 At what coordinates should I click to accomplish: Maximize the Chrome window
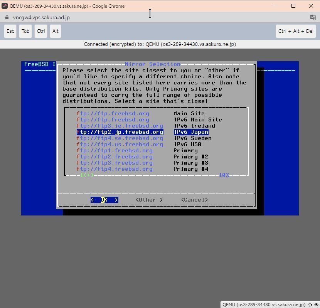point(293,6)
